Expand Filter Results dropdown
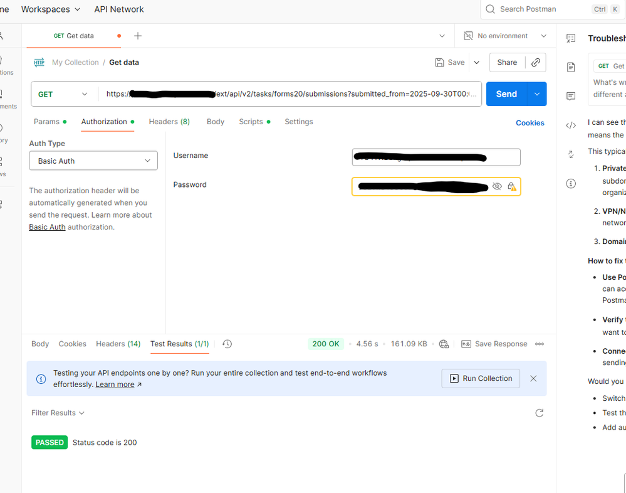 pos(58,413)
